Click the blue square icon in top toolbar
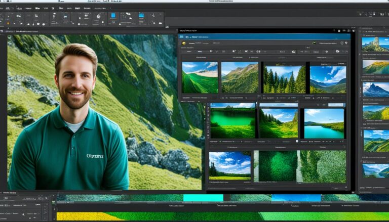Viewport: 389px width, 222px height. 113,16
